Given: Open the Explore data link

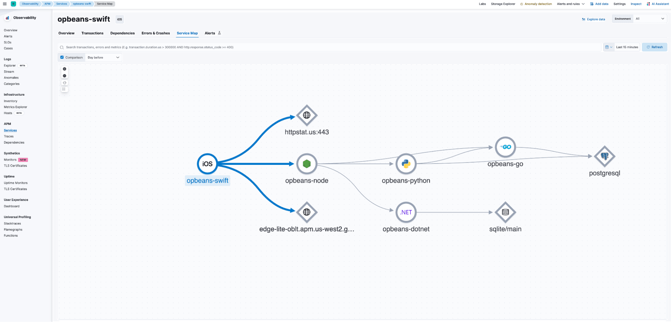Looking at the screenshot, I should (x=593, y=19).
